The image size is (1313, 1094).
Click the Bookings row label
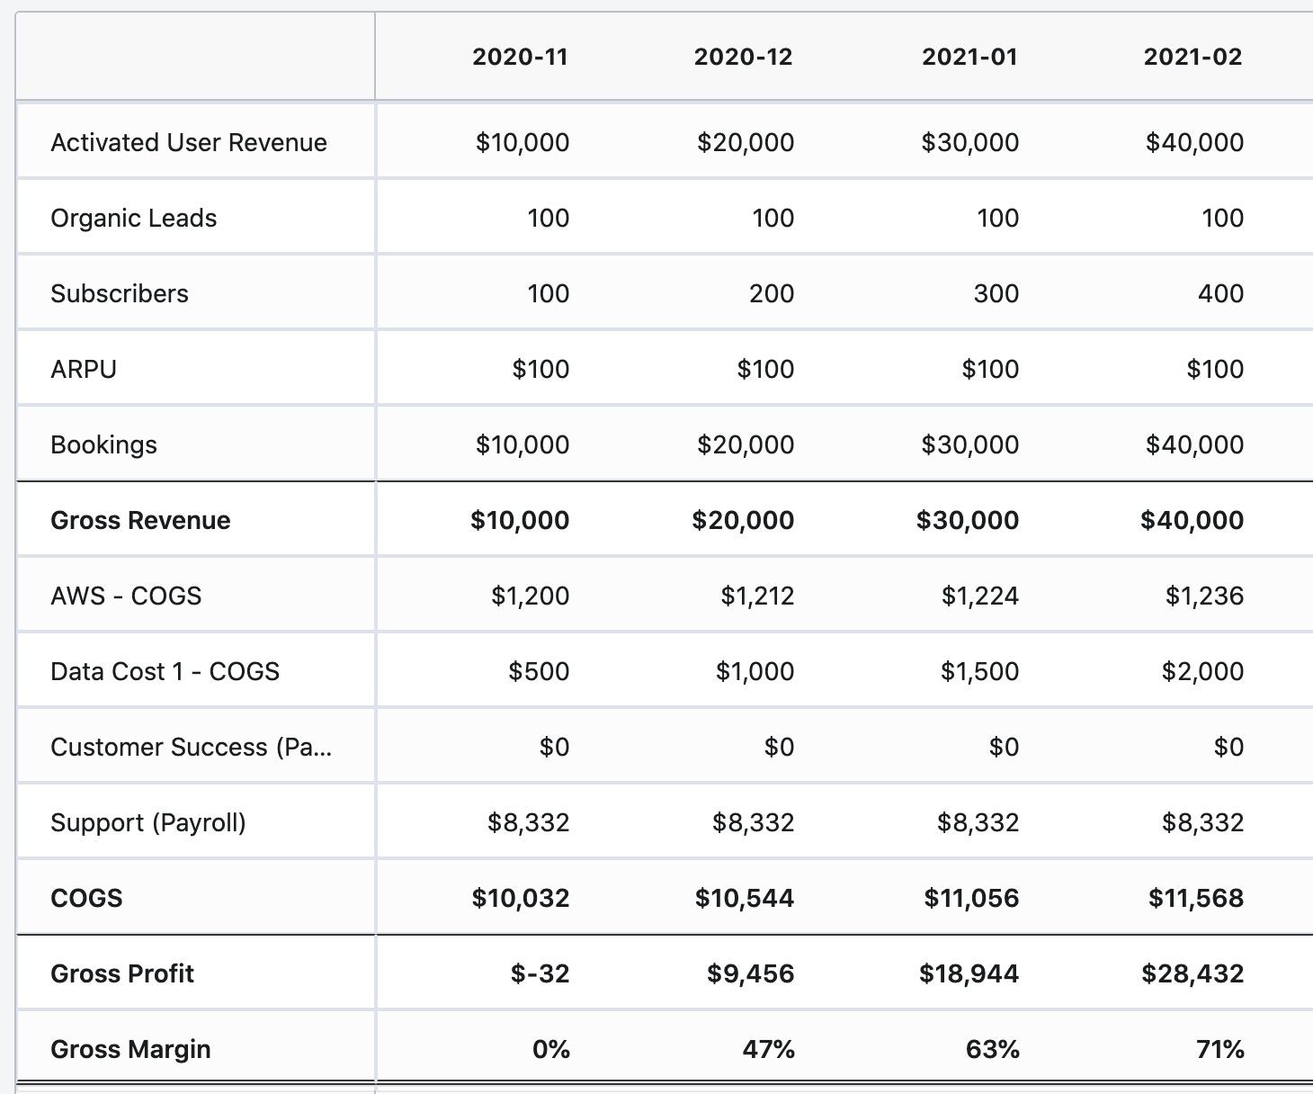(104, 444)
